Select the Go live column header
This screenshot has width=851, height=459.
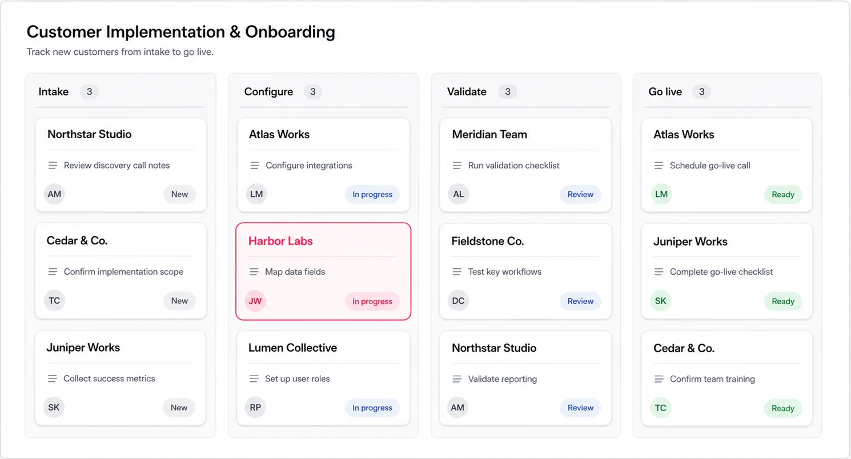pos(665,92)
